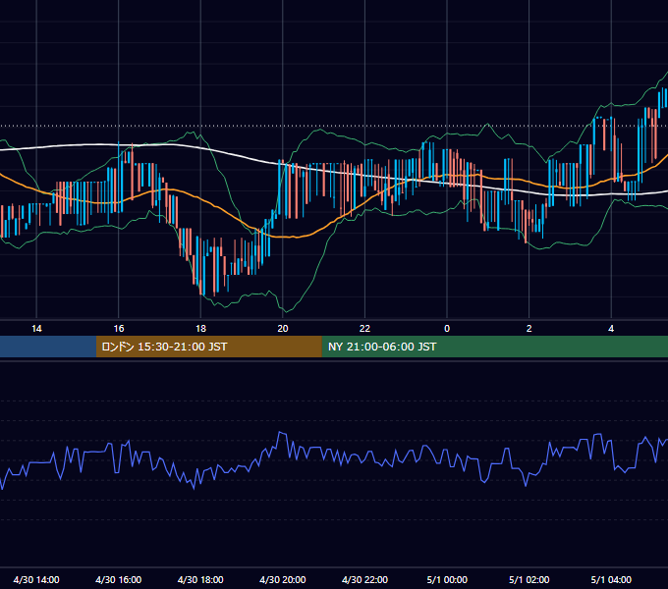Click the '5/1 04:00' date label
The image size is (668, 589).
click(611, 579)
